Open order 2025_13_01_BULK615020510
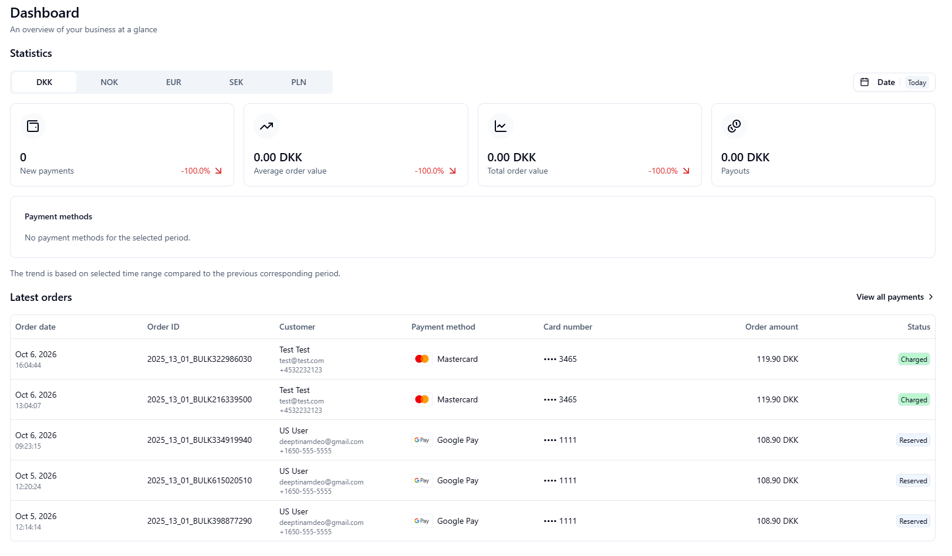 pos(200,480)
